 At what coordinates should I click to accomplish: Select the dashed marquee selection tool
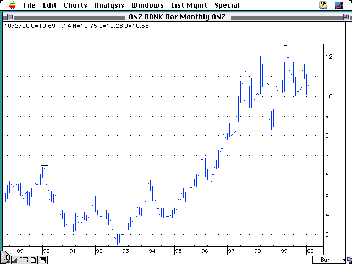pos(24,260)
